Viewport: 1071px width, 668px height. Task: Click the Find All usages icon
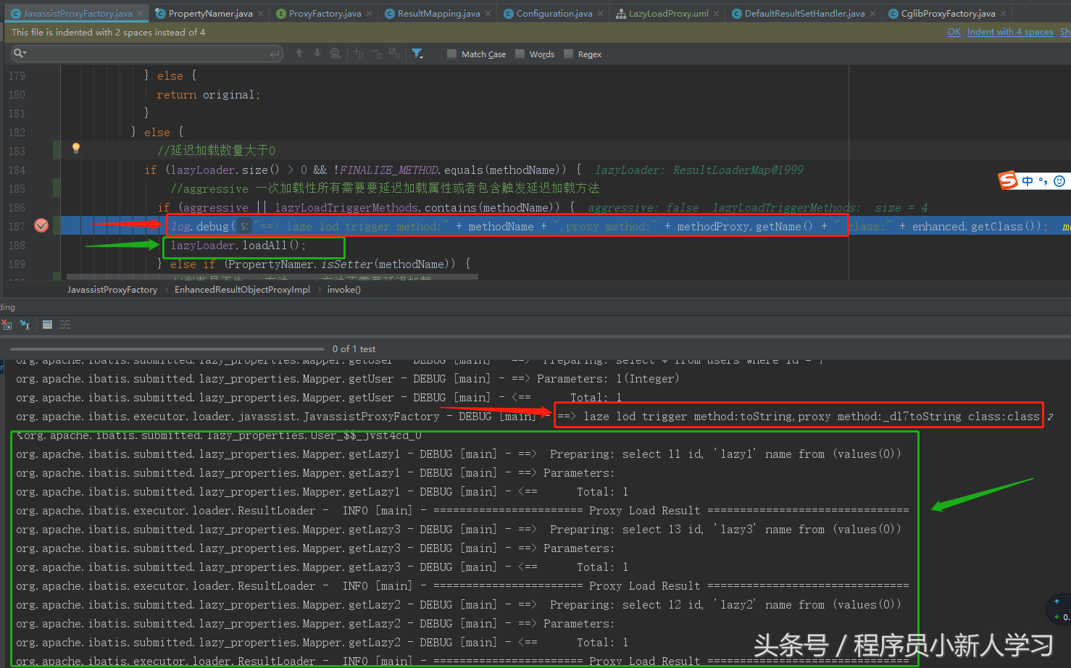point(335,53)
